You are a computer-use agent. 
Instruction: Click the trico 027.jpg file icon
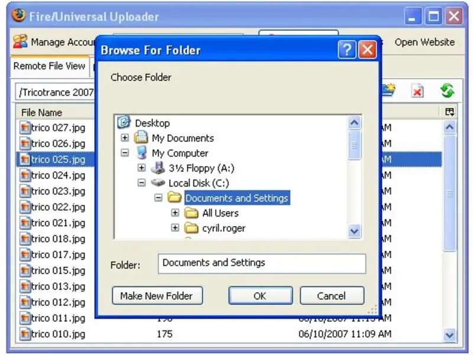(25, 127)
